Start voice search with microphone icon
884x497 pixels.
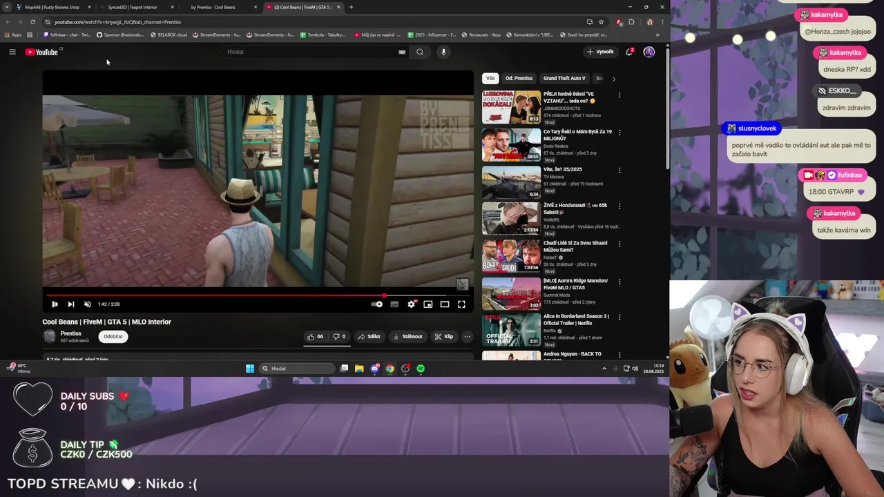[443, 52]
